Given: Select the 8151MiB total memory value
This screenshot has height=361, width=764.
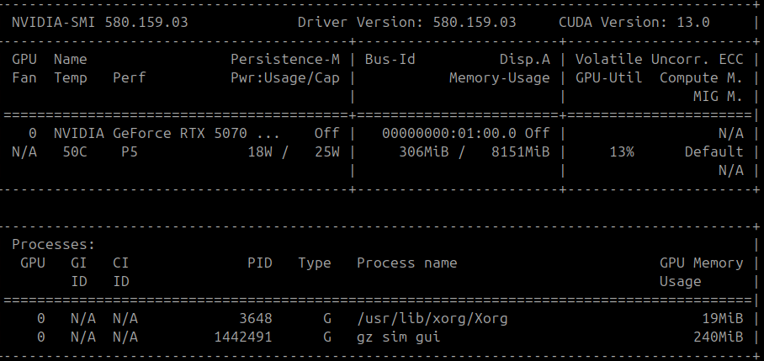Looking at the screenshot, I should [520, 152].
